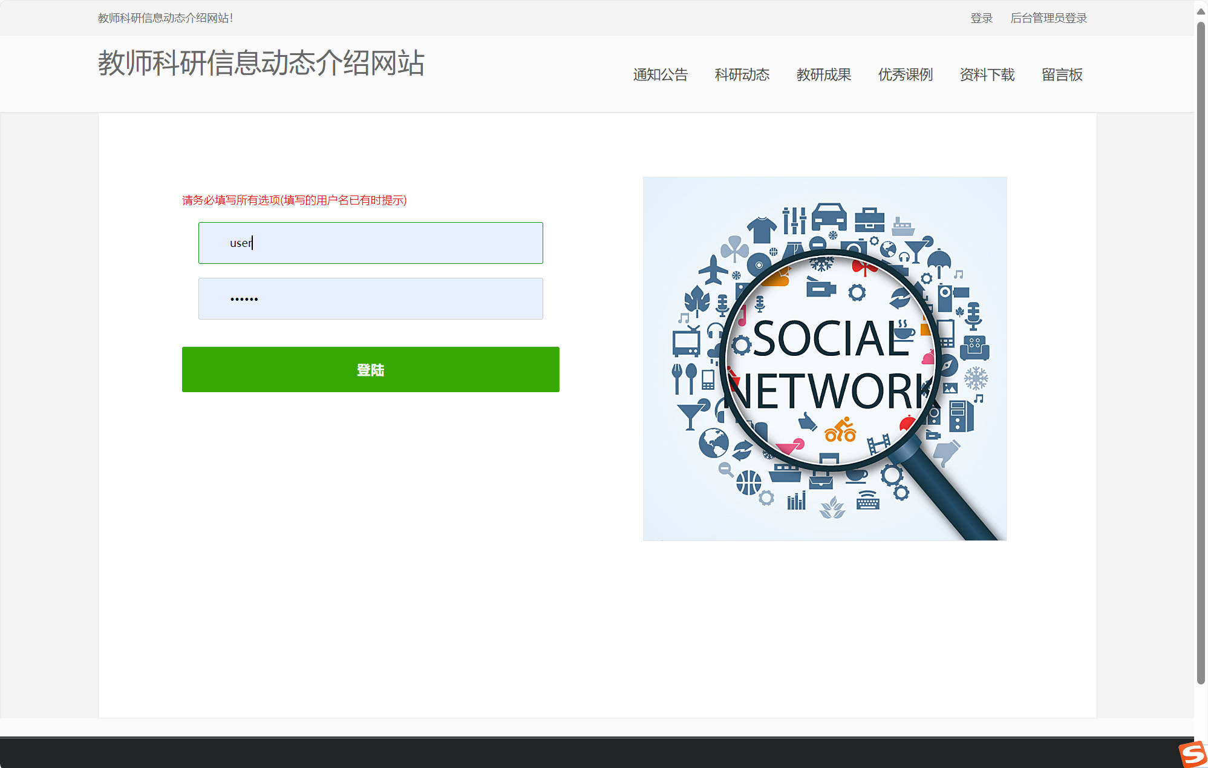Image resolution: width=1208 pixels, height=768 pixels.
Task: Click the 登录 link at top right
Action: point(981,18)
